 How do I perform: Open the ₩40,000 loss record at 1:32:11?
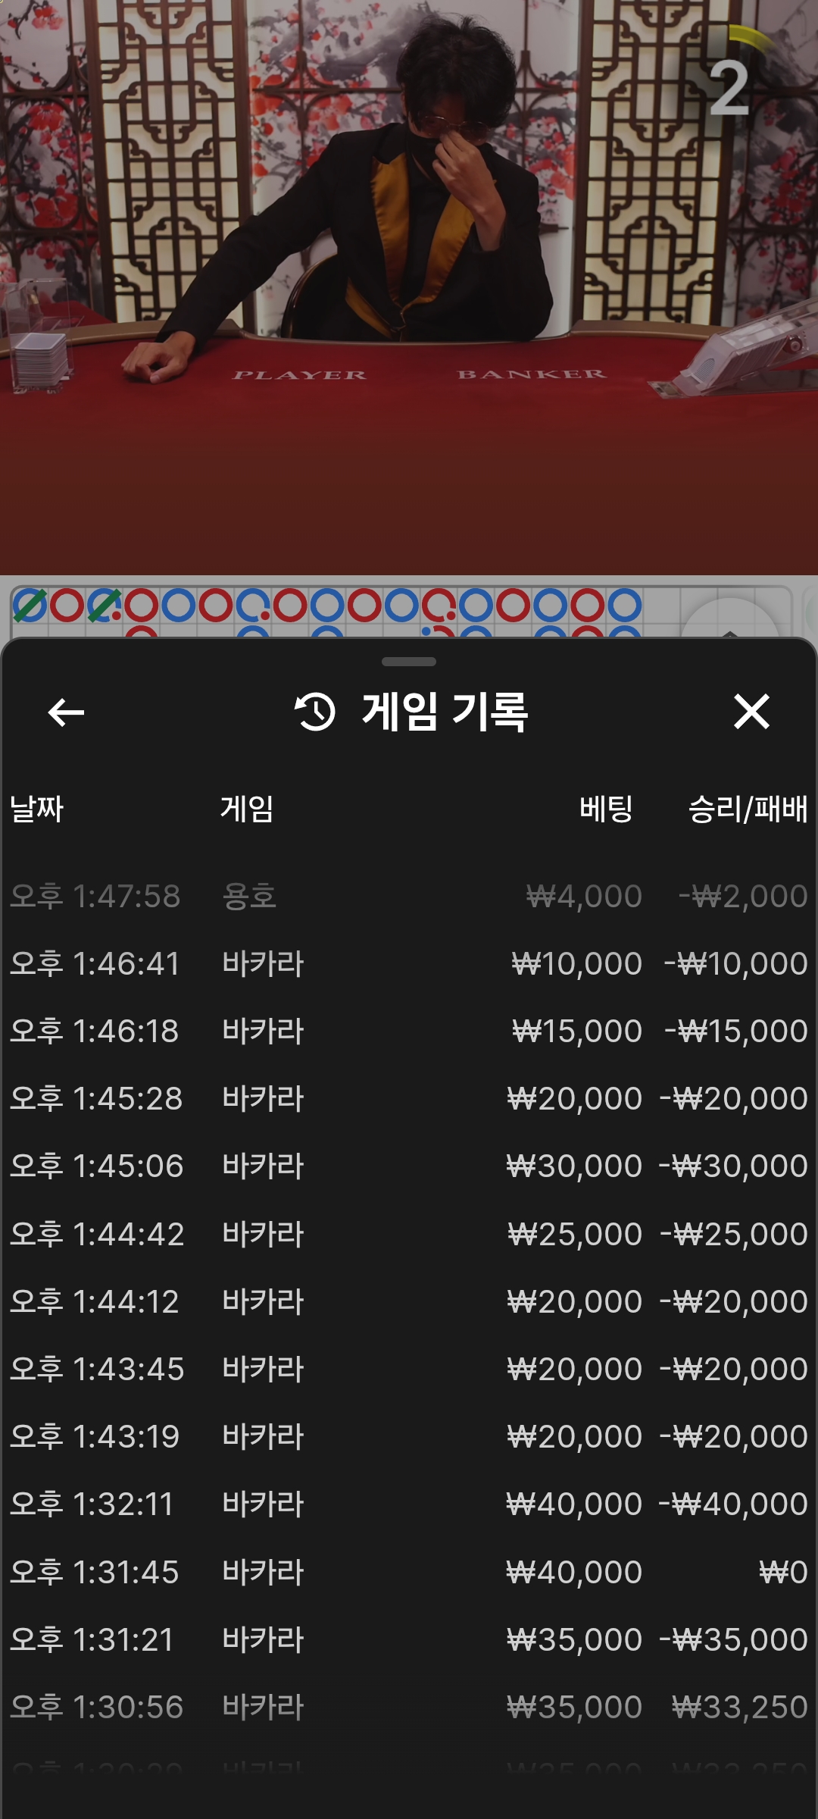[x=409, y=1504]
